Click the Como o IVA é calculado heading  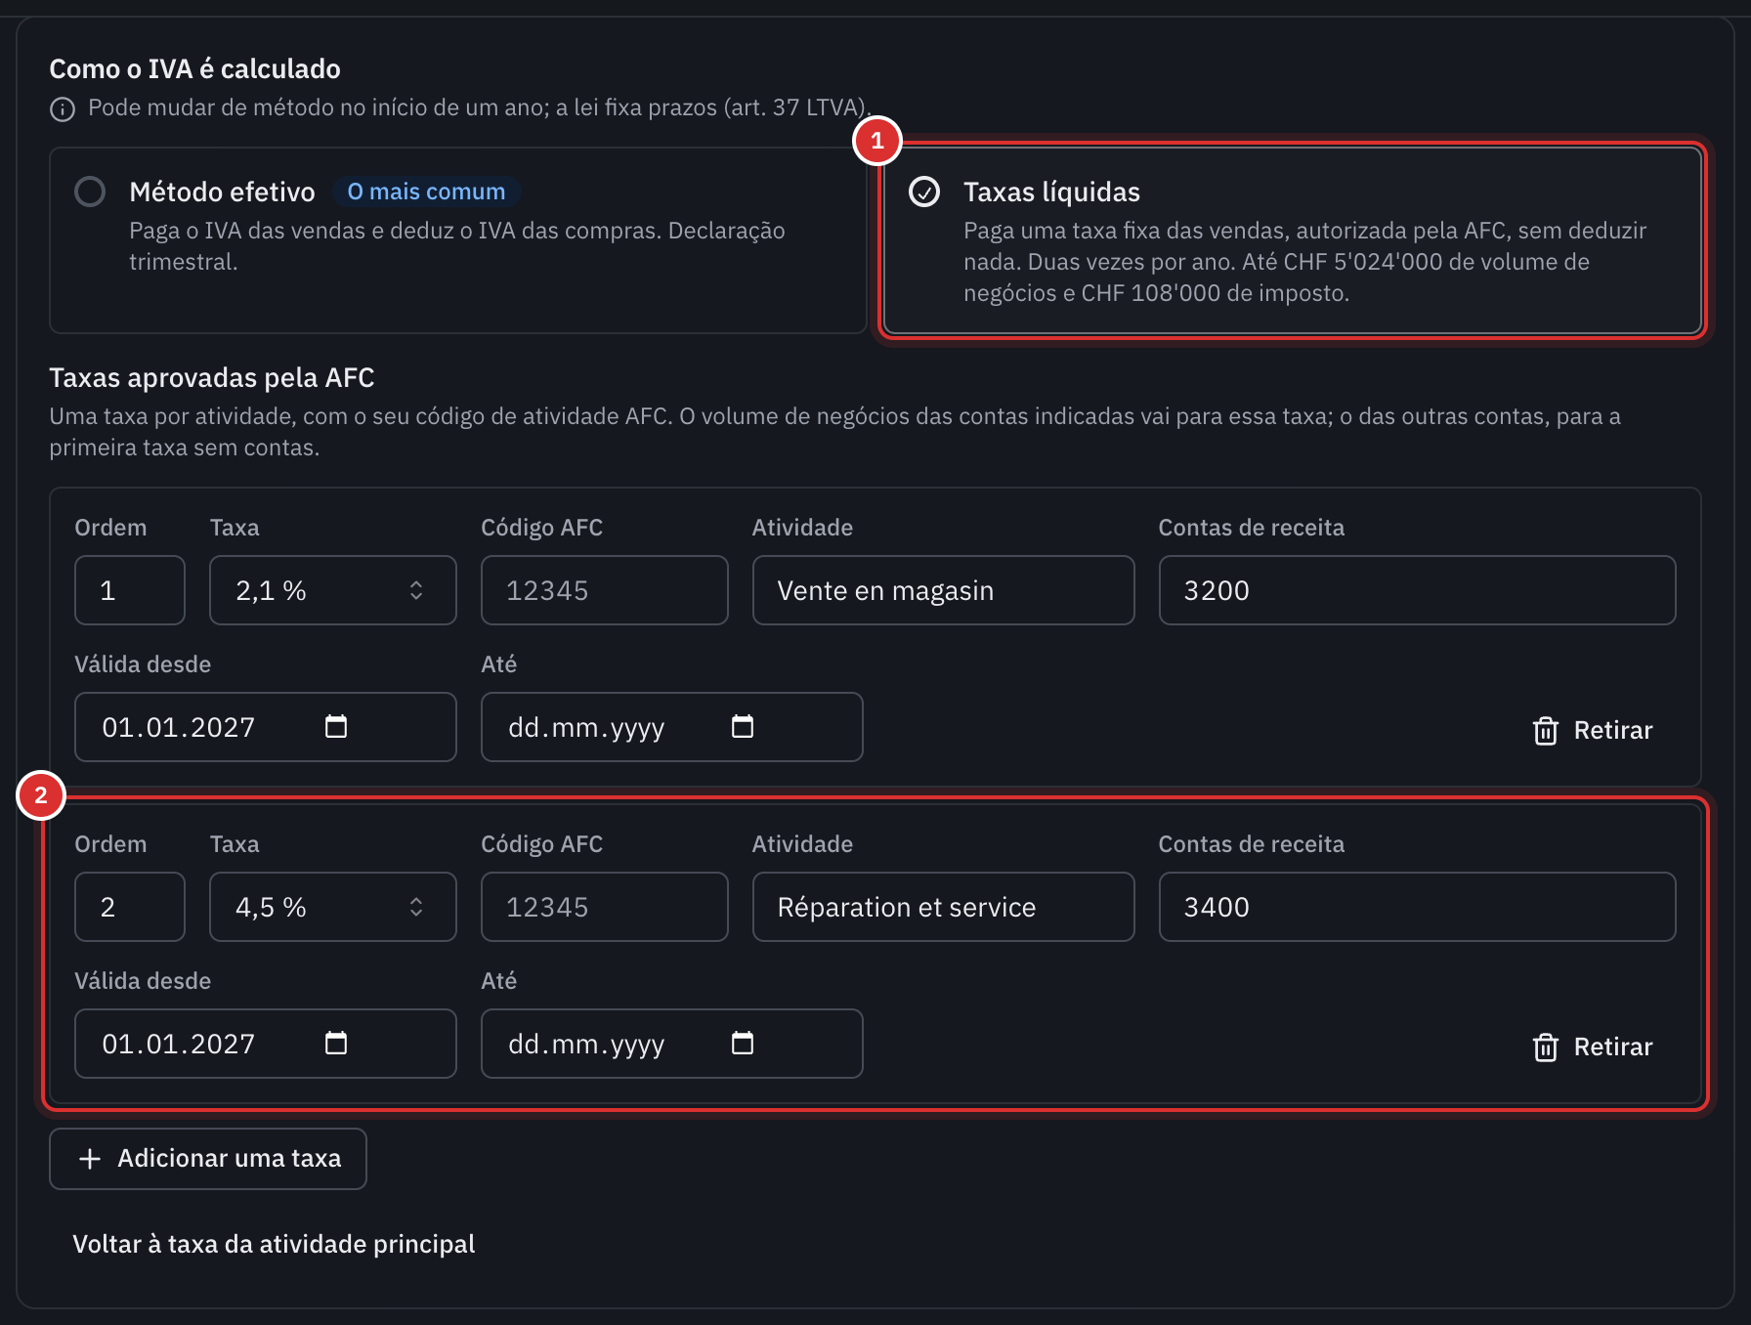click(195, 69)
